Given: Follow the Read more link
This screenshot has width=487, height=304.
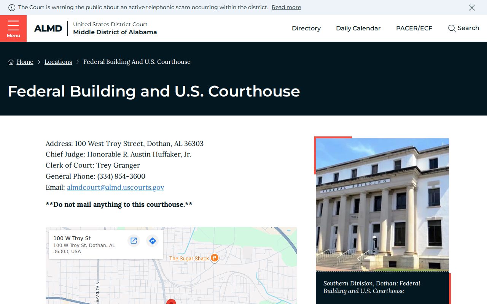Looking at the screenshot, I should pos(286,7).
